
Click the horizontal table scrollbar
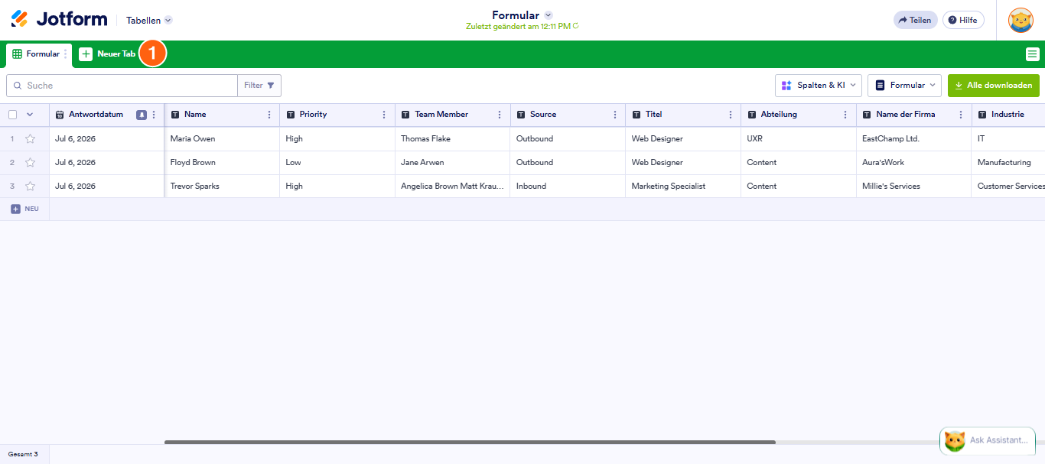470,442
